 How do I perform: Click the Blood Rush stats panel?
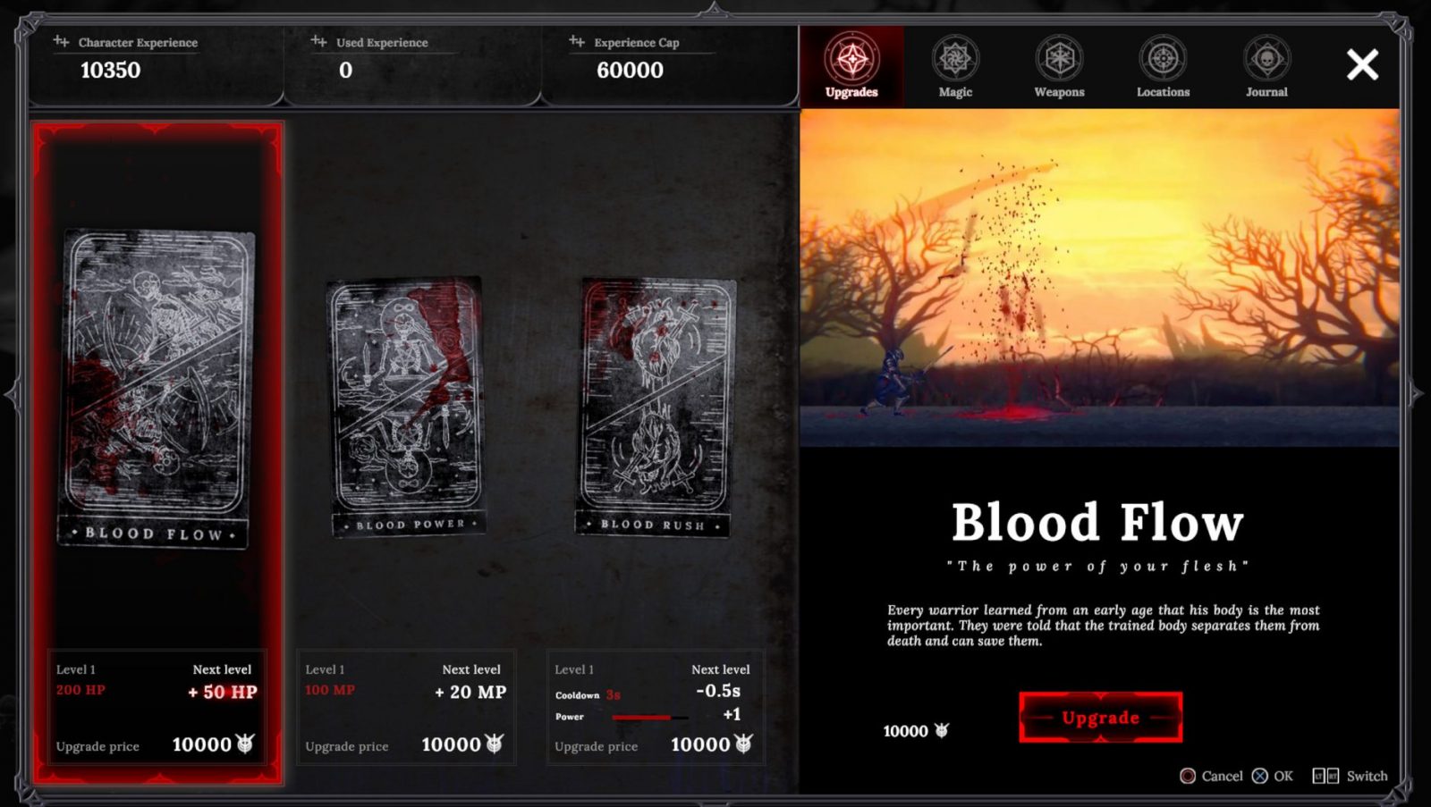click(x=656, y=707)
